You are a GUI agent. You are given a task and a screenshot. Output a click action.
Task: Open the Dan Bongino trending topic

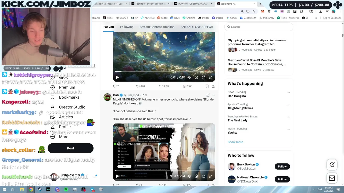[x=236, y=96]
